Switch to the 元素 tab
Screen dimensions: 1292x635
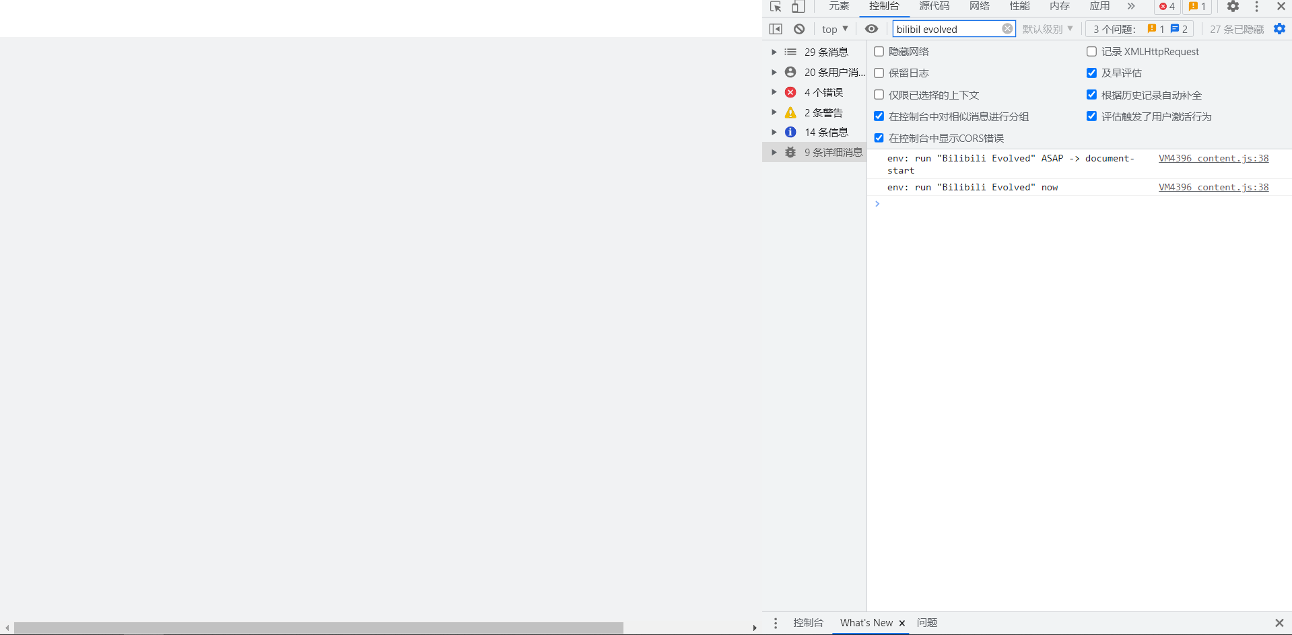pos(839,7)
